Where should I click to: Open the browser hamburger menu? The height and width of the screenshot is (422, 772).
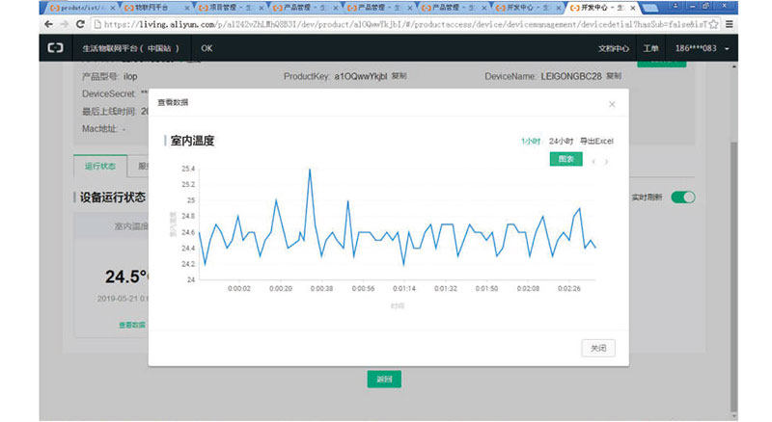(730, 24)
